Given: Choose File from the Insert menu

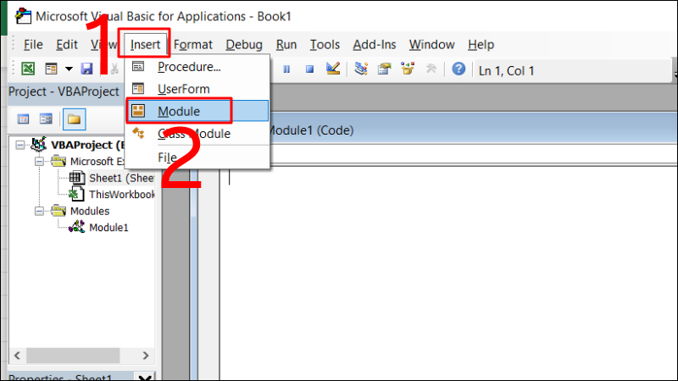Looking at the screenshot, I should (x=197, y=157).
